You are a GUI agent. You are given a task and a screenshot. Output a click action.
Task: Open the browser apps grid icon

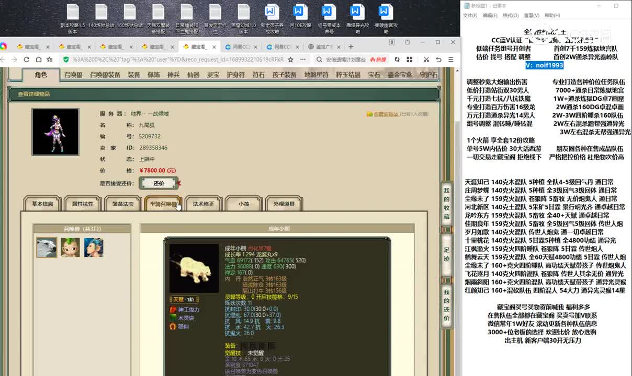[x=410, y=60]
